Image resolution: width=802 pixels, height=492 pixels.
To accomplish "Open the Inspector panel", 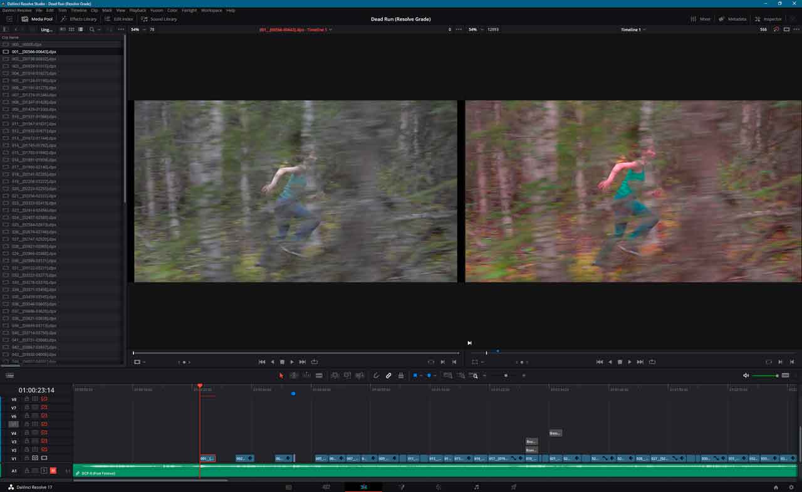I will (768, 19).
